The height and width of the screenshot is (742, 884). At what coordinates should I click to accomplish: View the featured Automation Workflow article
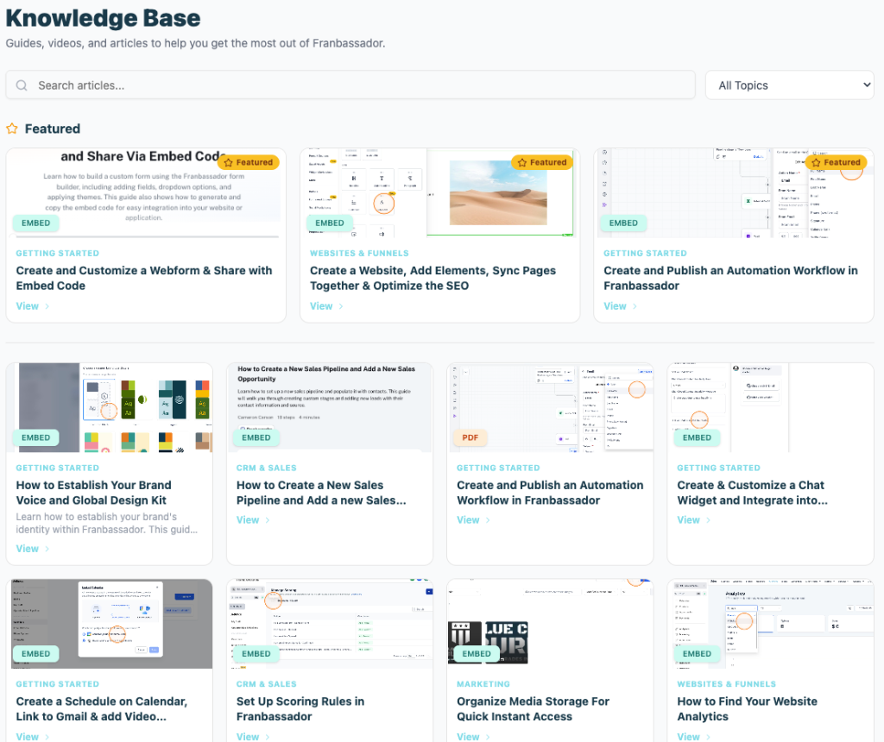coord(620,306)
